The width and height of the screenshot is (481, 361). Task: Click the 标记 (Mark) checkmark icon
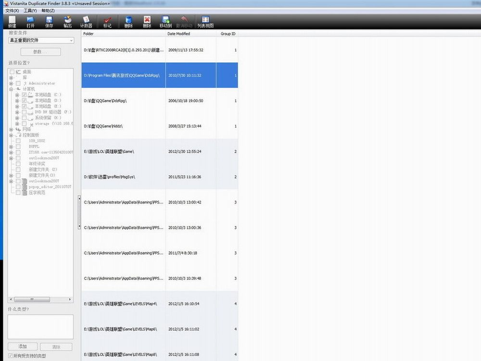coord(107,22)
